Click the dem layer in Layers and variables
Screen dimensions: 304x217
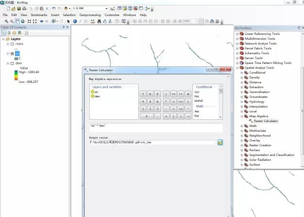pyautogui.click(x=96, y=96)
